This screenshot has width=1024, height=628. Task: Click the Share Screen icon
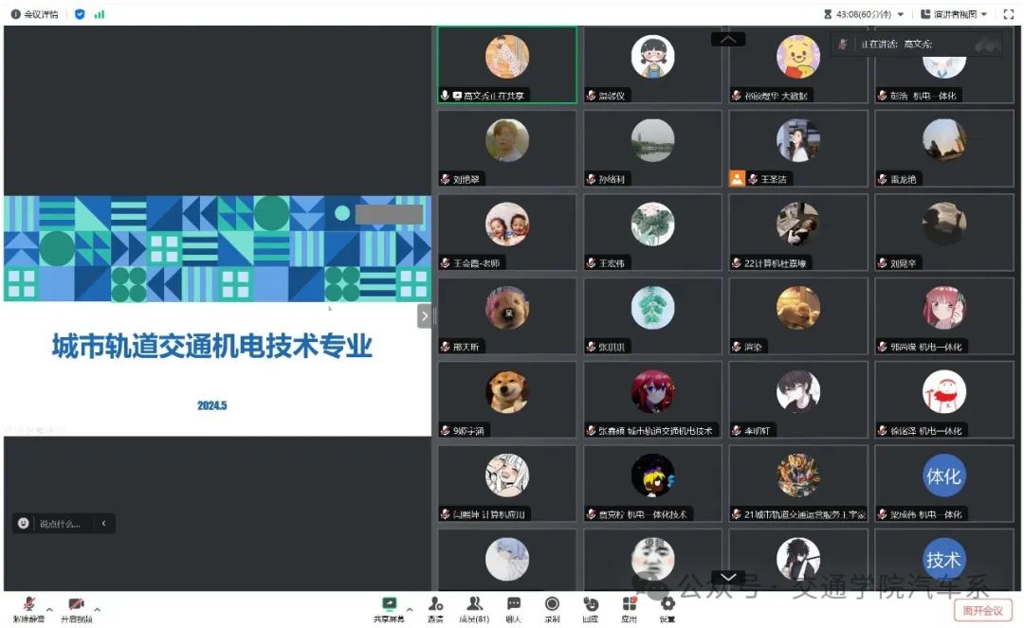click(x=389, y=604)
